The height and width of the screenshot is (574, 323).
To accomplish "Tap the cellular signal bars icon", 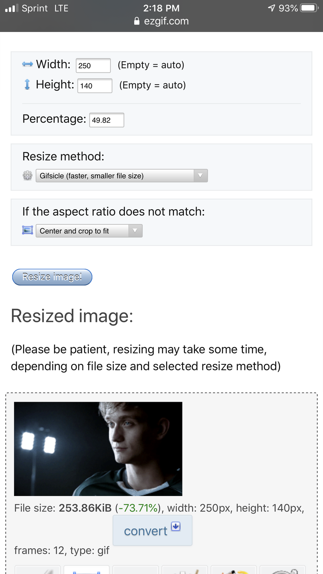I will point(11,8).
